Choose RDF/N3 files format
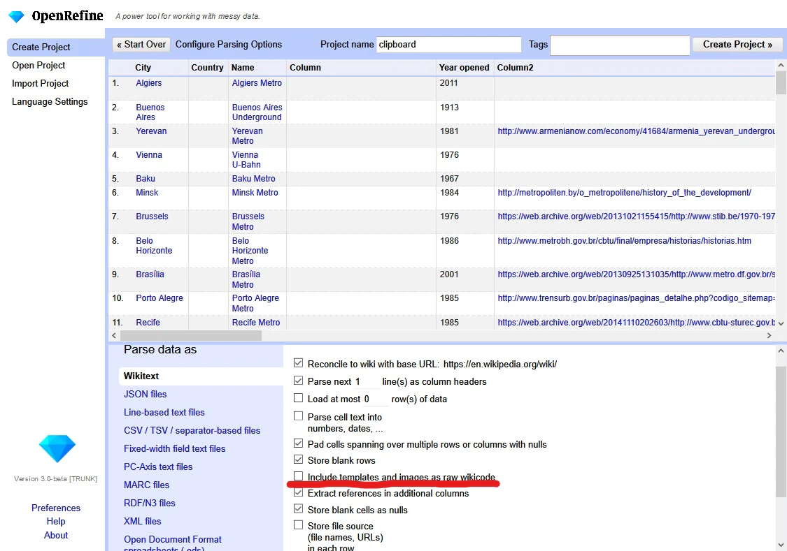This screenshot has height=551, width=787. [x=150, y=503]
